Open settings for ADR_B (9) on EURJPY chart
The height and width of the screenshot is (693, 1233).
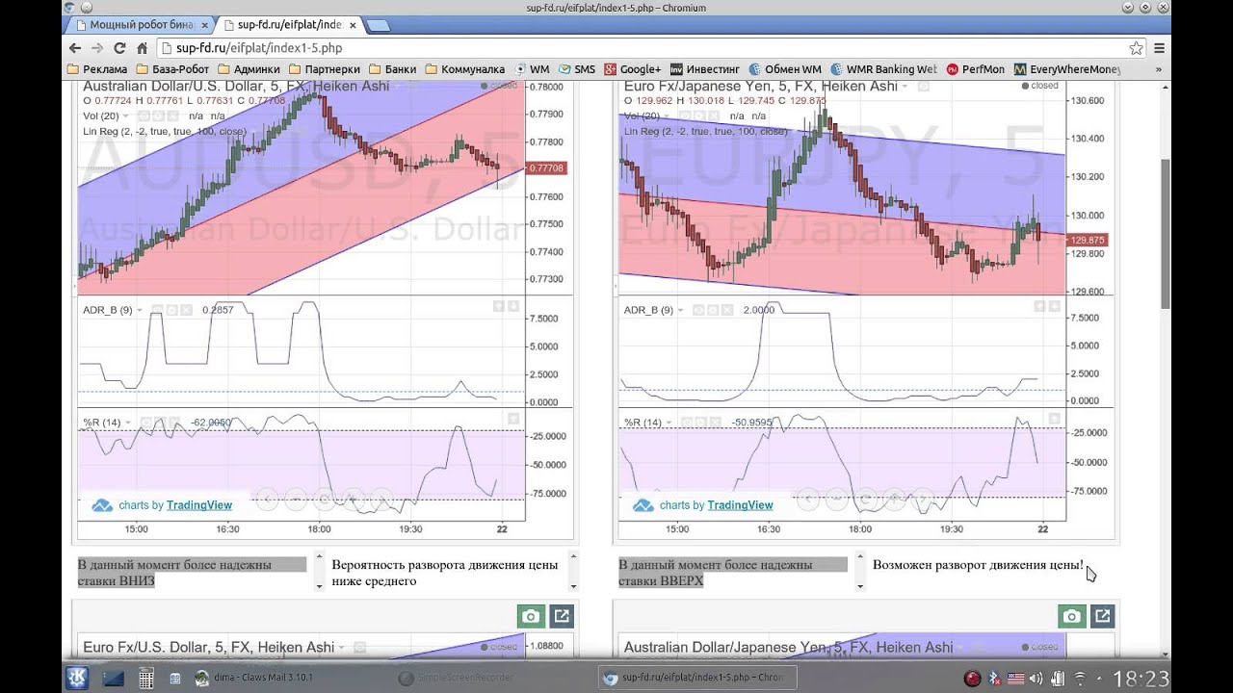[713, 310]
